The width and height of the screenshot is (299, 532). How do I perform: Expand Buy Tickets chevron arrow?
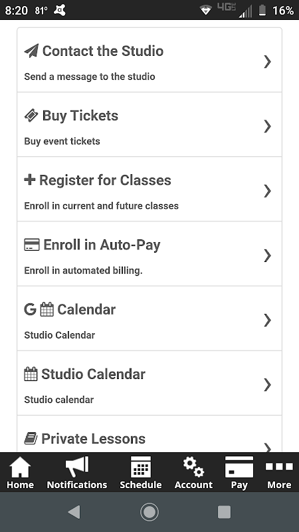(268, 126)
